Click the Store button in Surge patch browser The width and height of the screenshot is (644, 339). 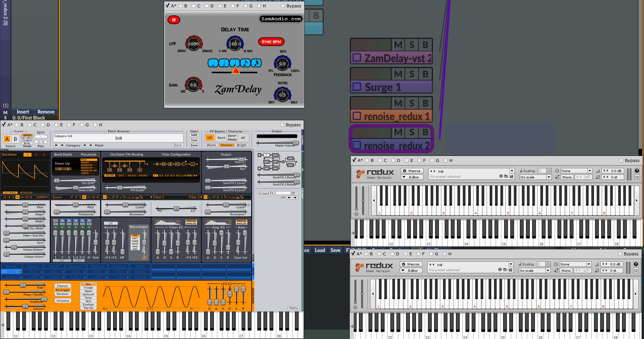coord(177,145)
